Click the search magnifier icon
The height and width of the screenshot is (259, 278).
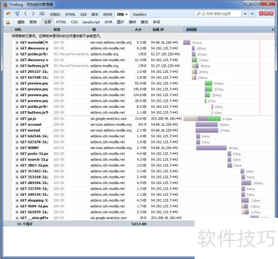(198, 14)
